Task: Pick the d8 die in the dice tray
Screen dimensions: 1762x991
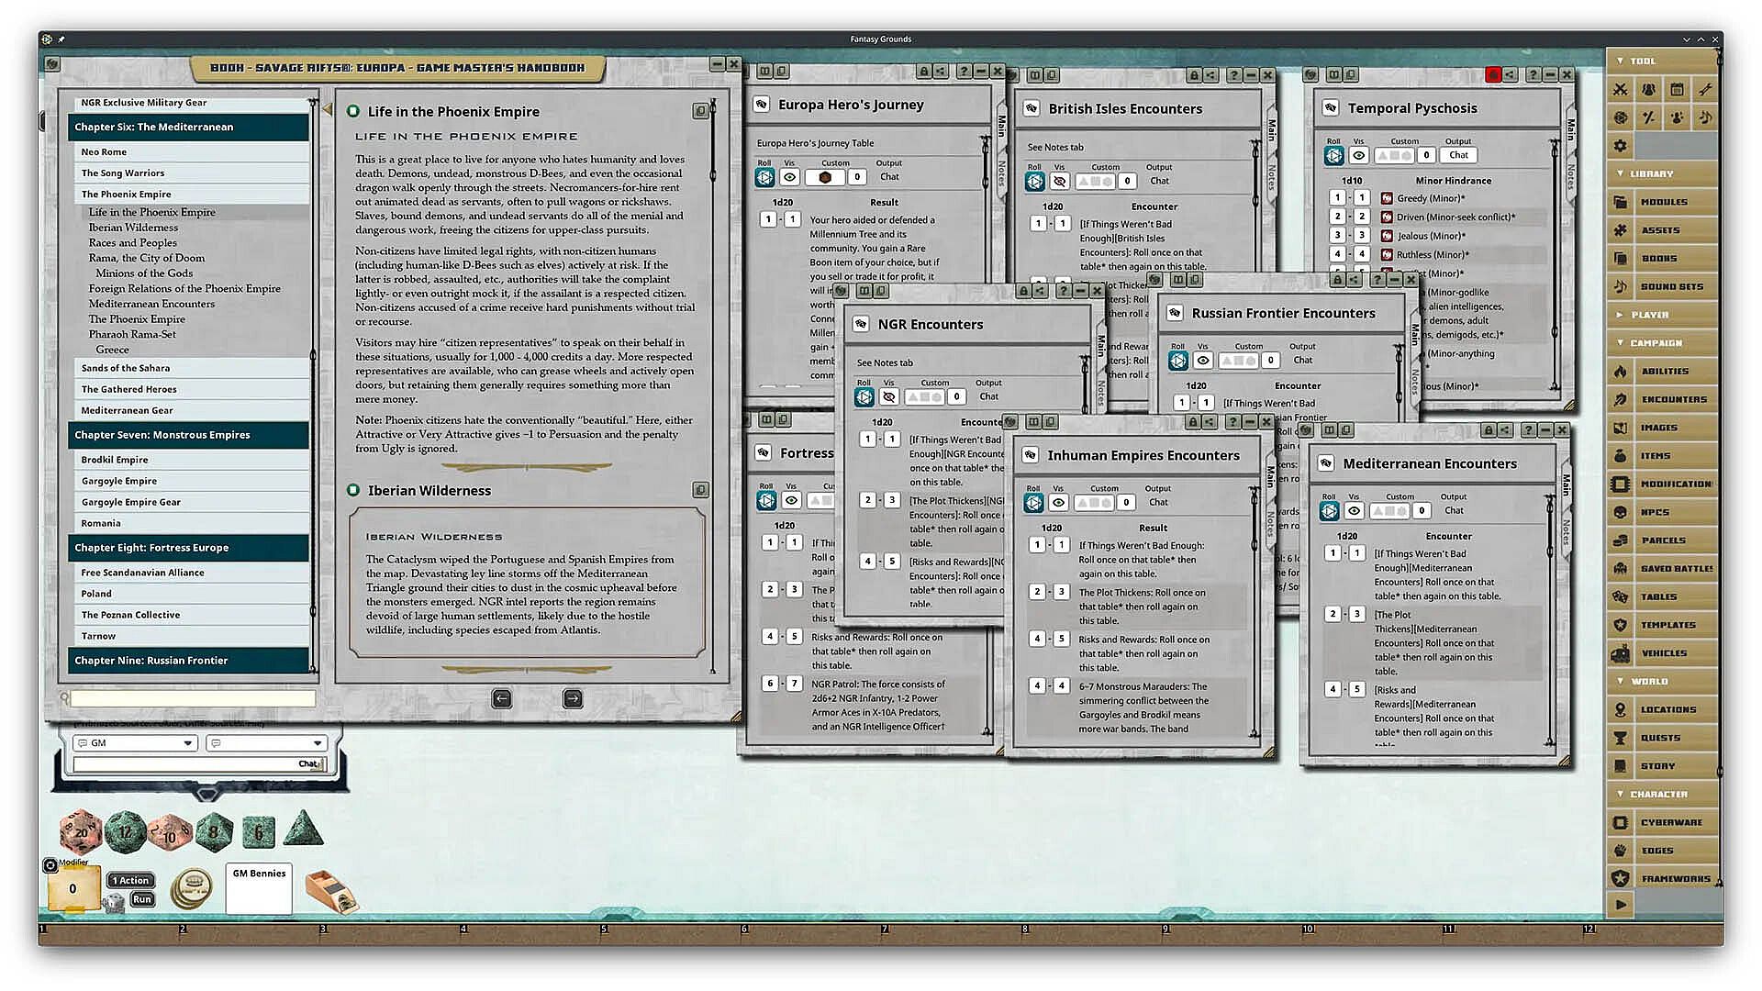Action: (x=214, y=832)
